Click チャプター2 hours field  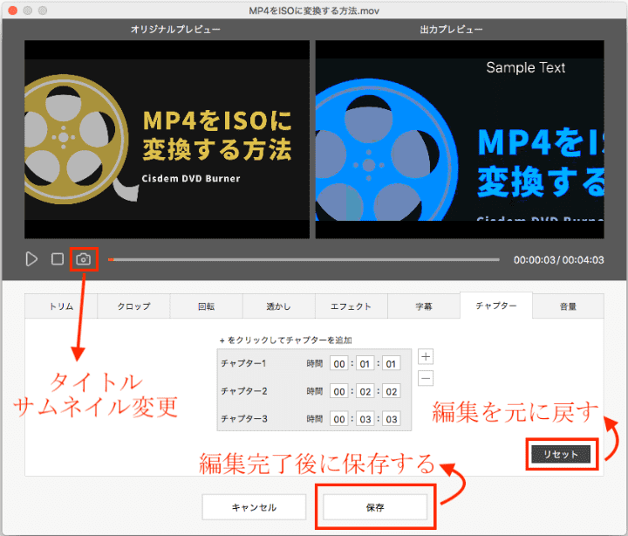[338, 391]
